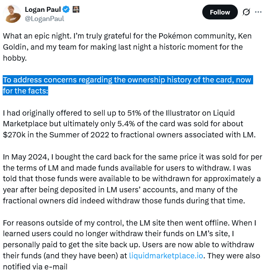Open the liquidmarketplace.io link
This screenshot has width=265, height=274.
(166, 256)
